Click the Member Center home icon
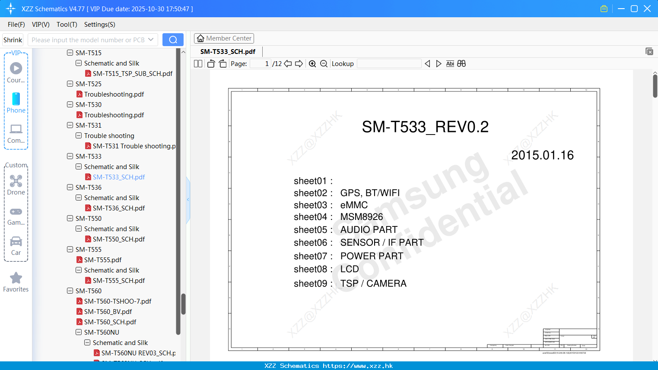 pyautogui.click(x=200, y=38)
